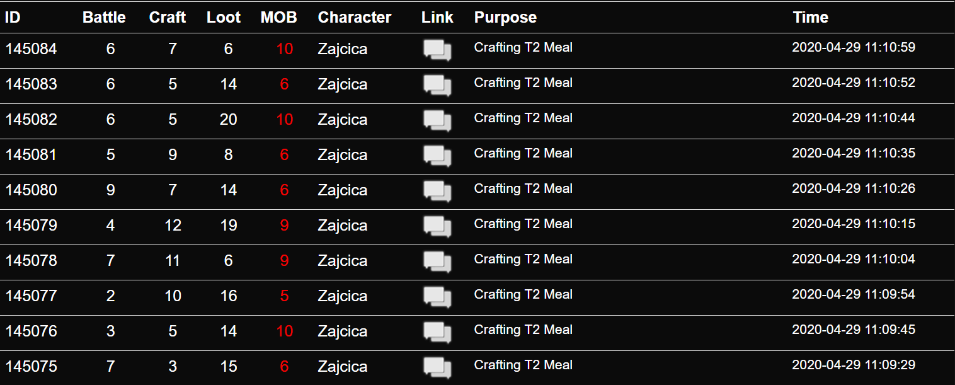Click character name Zajcica in row 145075

click(x=343, y=367)
